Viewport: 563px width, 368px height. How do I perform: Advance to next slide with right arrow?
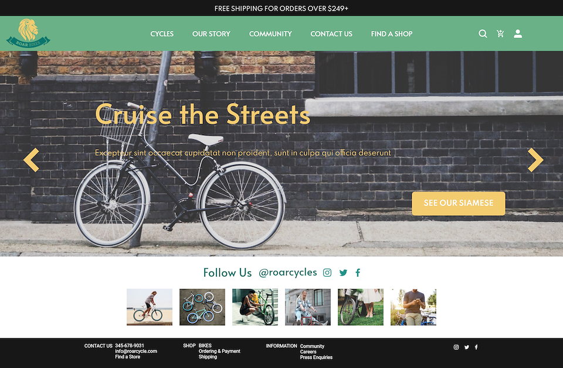[535, 160]
